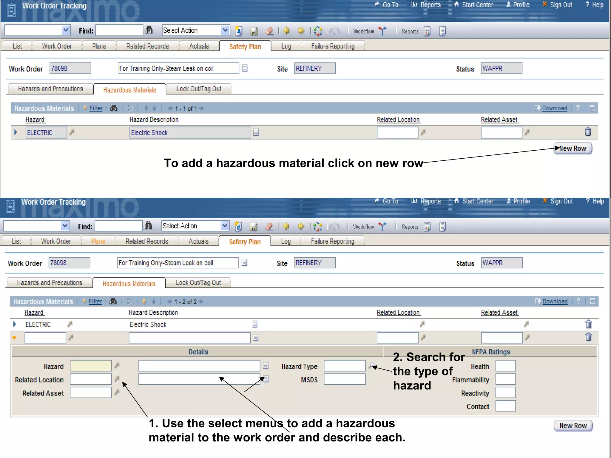Click MSDS input field in Details

pyautogui.click(x=345, y=379)
